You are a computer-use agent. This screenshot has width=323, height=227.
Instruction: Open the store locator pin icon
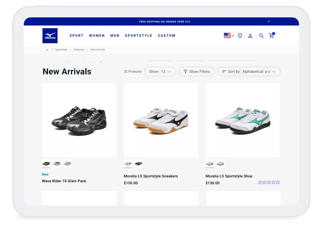240,36
